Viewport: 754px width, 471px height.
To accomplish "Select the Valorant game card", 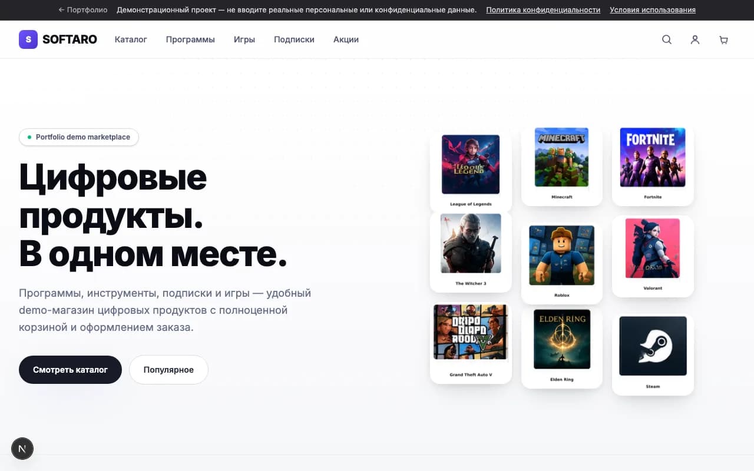I will point(653,256).
